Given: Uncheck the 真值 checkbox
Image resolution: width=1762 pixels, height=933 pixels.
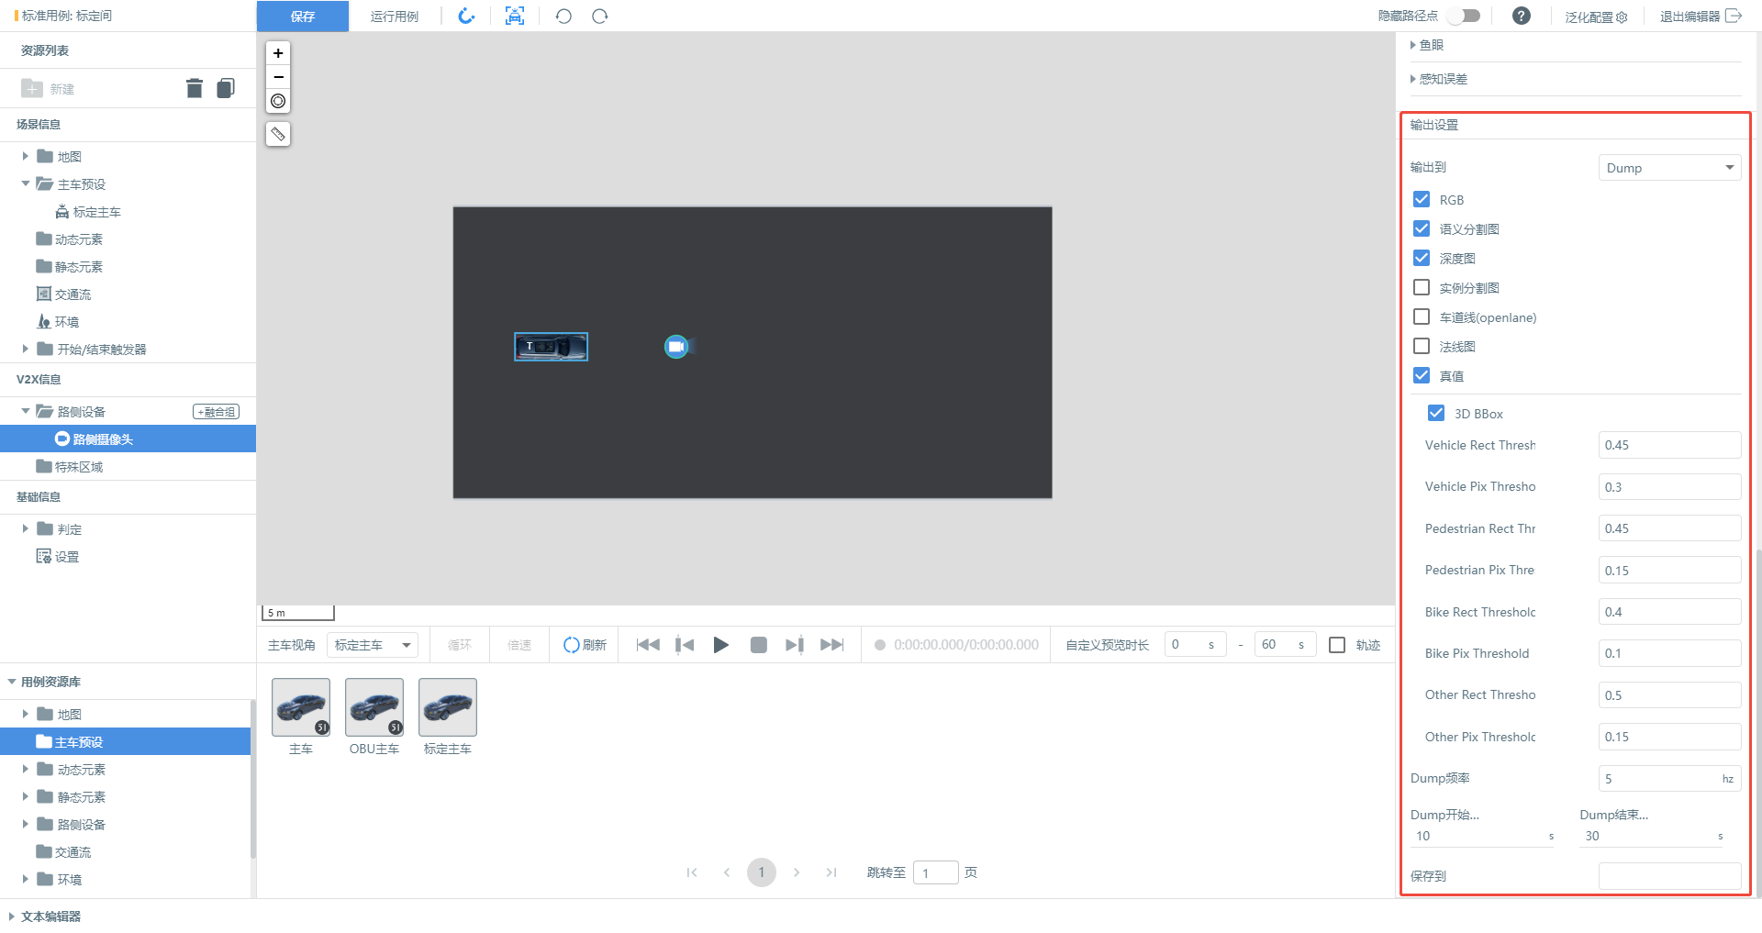Looking at the screenshot, I should click(1422, 375).
